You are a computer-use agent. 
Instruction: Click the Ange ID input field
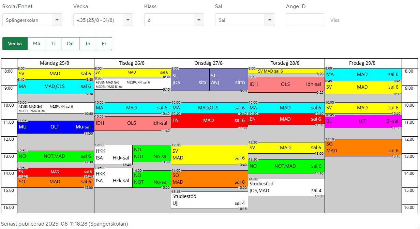305,20
